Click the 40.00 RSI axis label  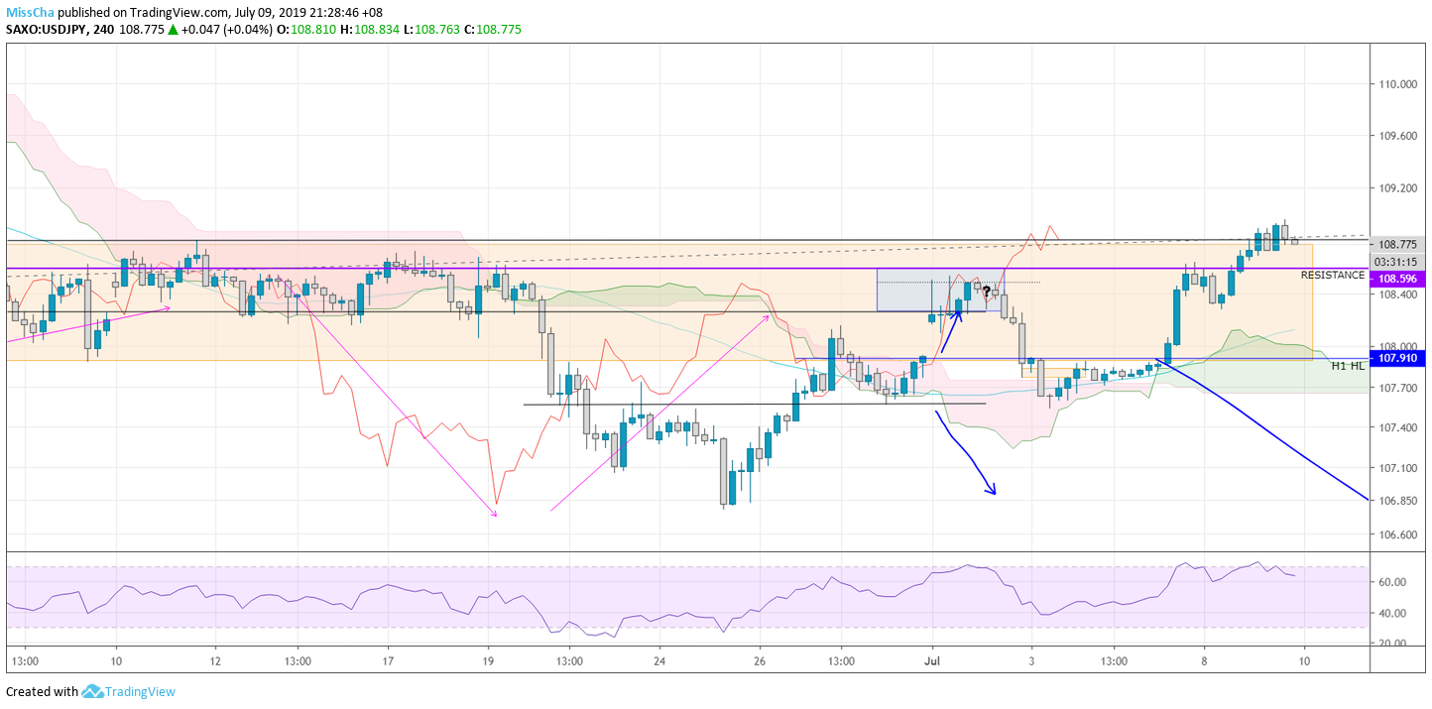point(1393,614)
